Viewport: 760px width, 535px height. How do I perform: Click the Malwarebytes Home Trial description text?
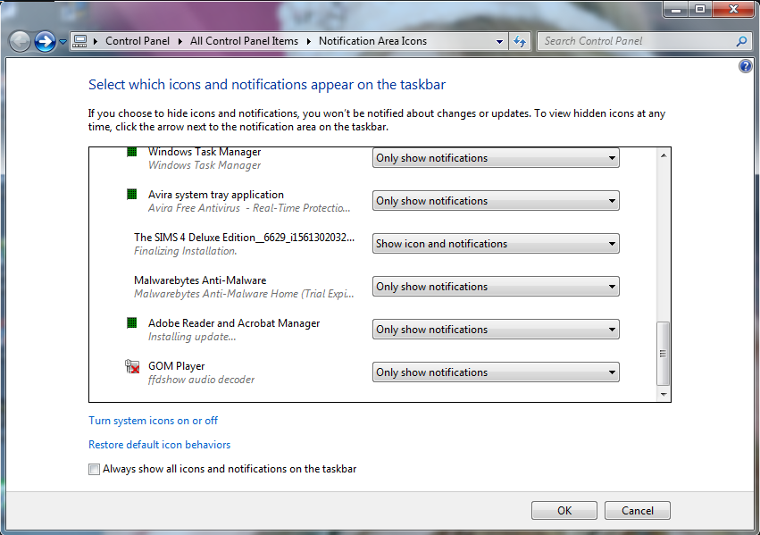244,294
